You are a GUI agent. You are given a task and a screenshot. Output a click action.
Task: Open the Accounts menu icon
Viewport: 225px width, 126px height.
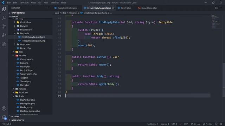coord(4,108)
